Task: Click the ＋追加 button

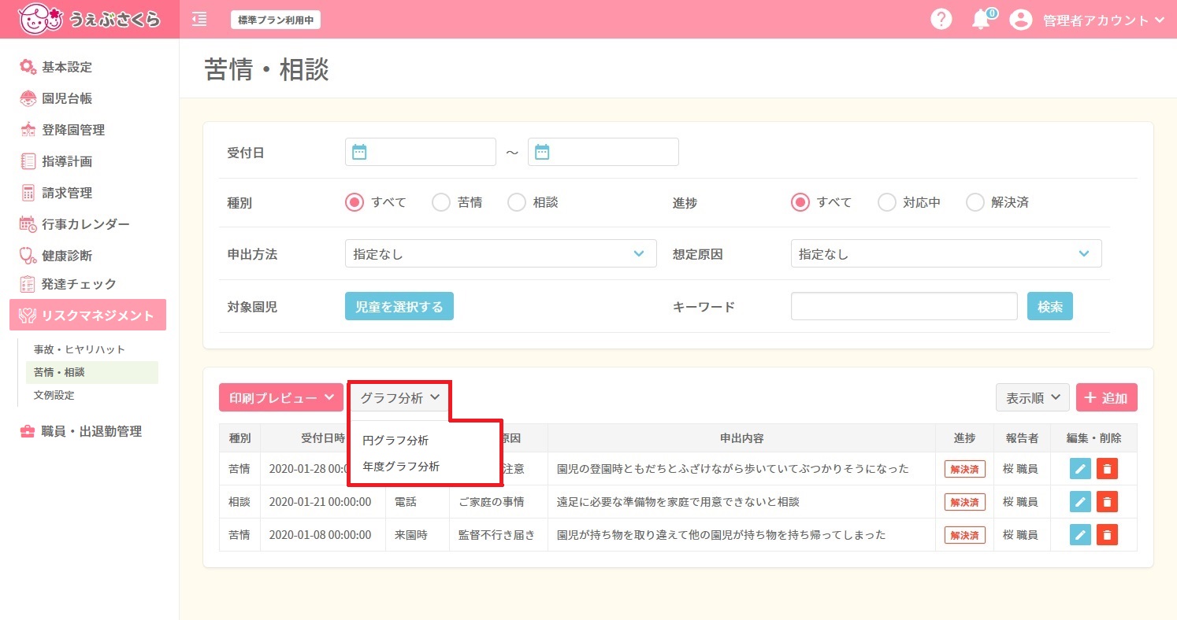Action: (x=1107, y=398)
